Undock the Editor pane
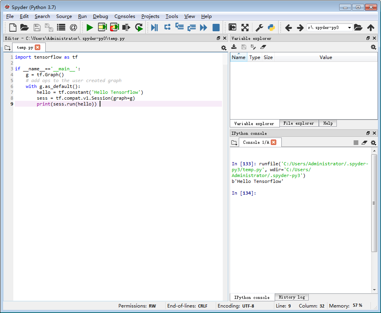This screenshot has width=381, height=313. click(218, 38)
